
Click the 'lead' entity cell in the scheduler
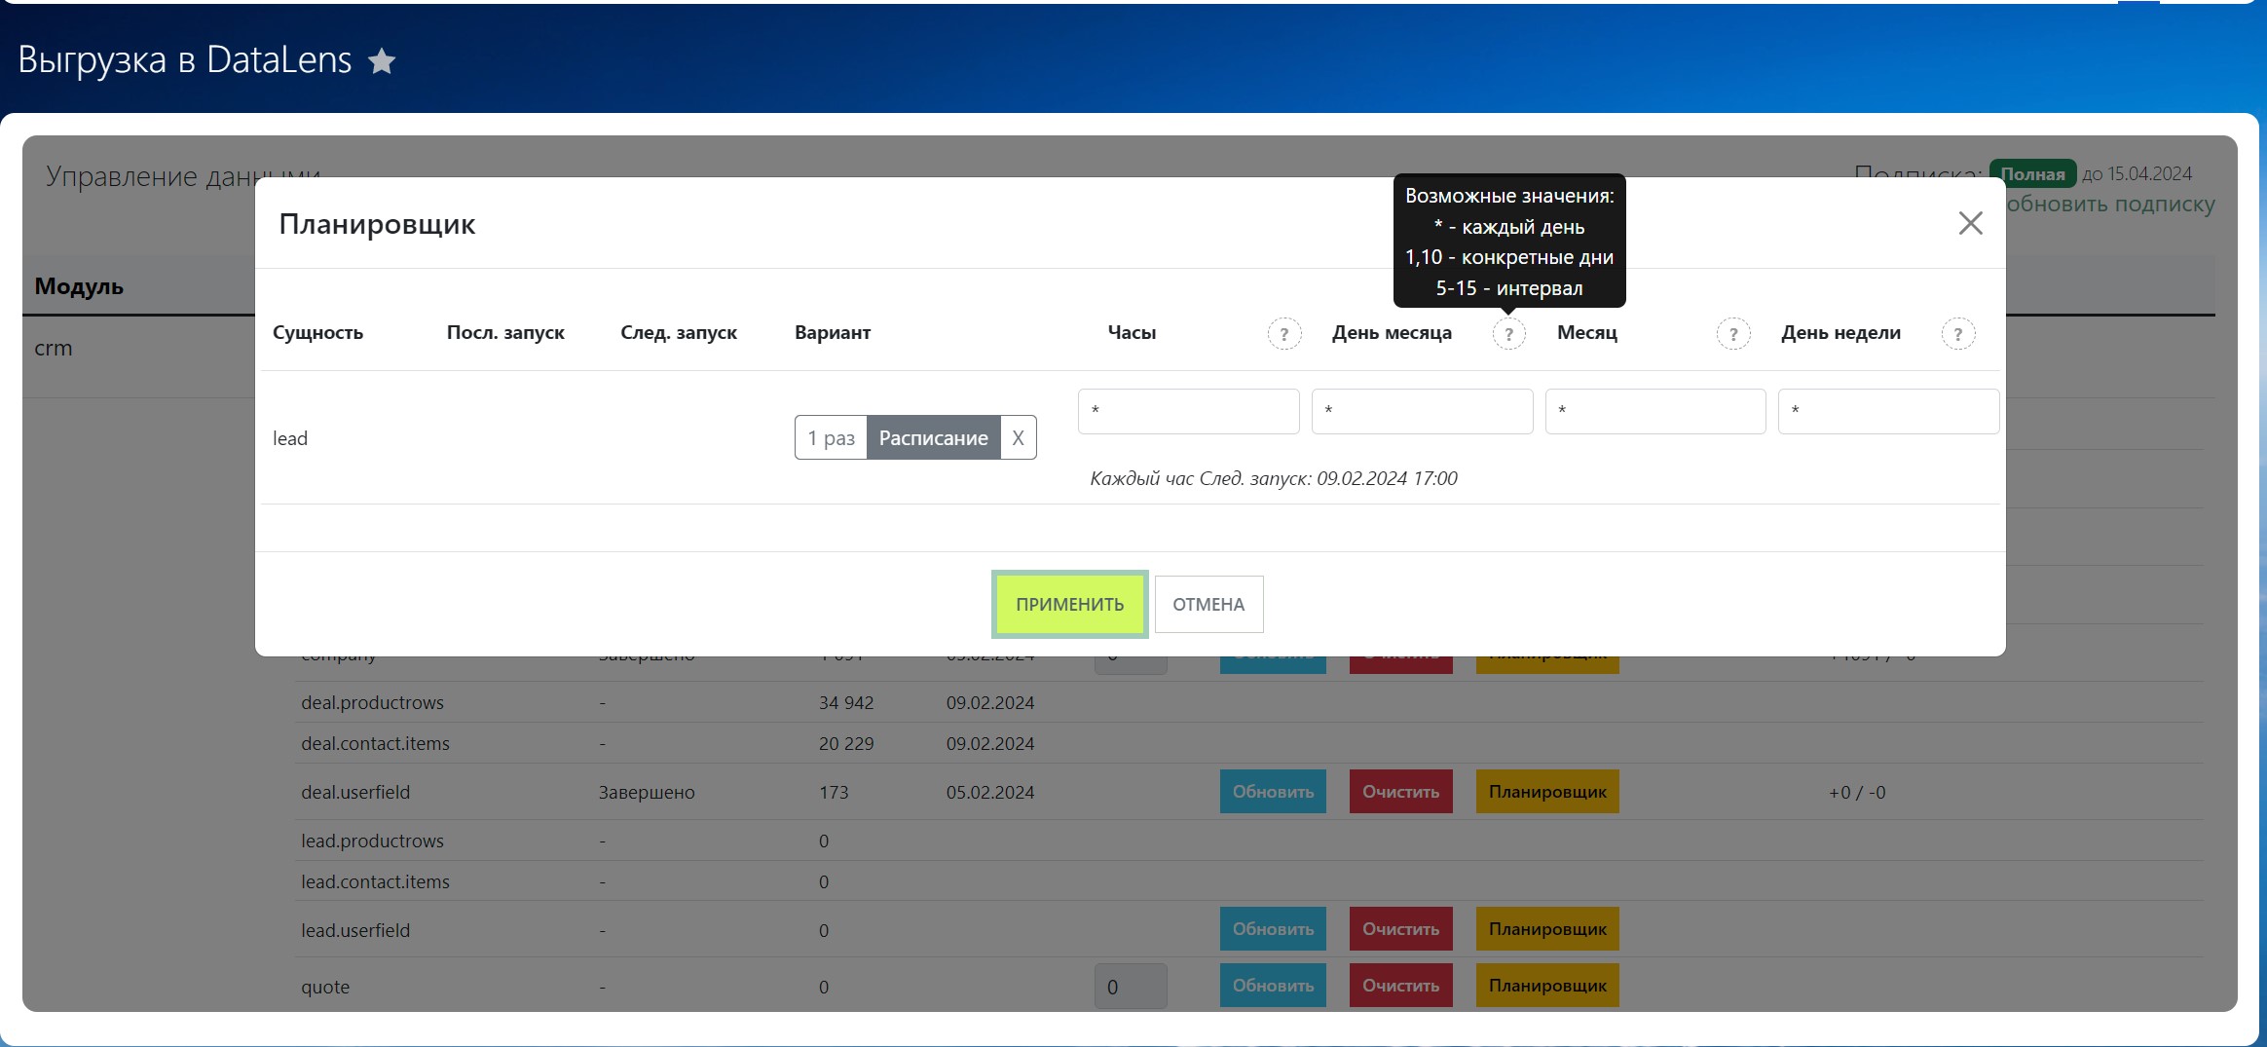290,438
